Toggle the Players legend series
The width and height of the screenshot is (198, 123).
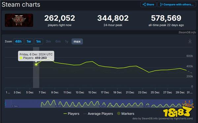tap(72, 114)
